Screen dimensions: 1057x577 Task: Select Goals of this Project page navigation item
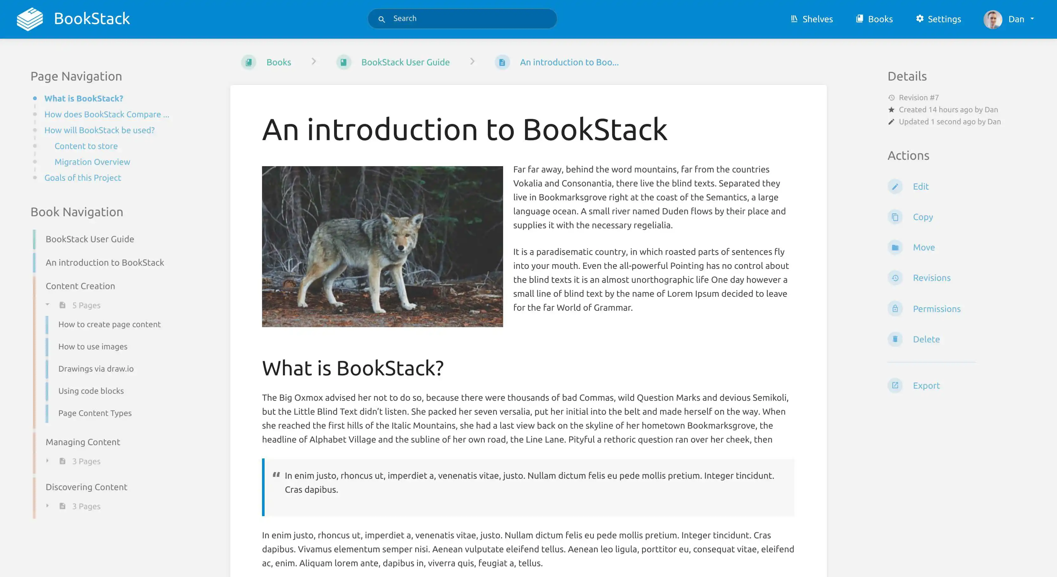click(x=82, y=177)
